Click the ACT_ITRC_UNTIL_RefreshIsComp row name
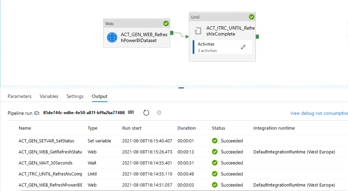 tap(50, 174)
